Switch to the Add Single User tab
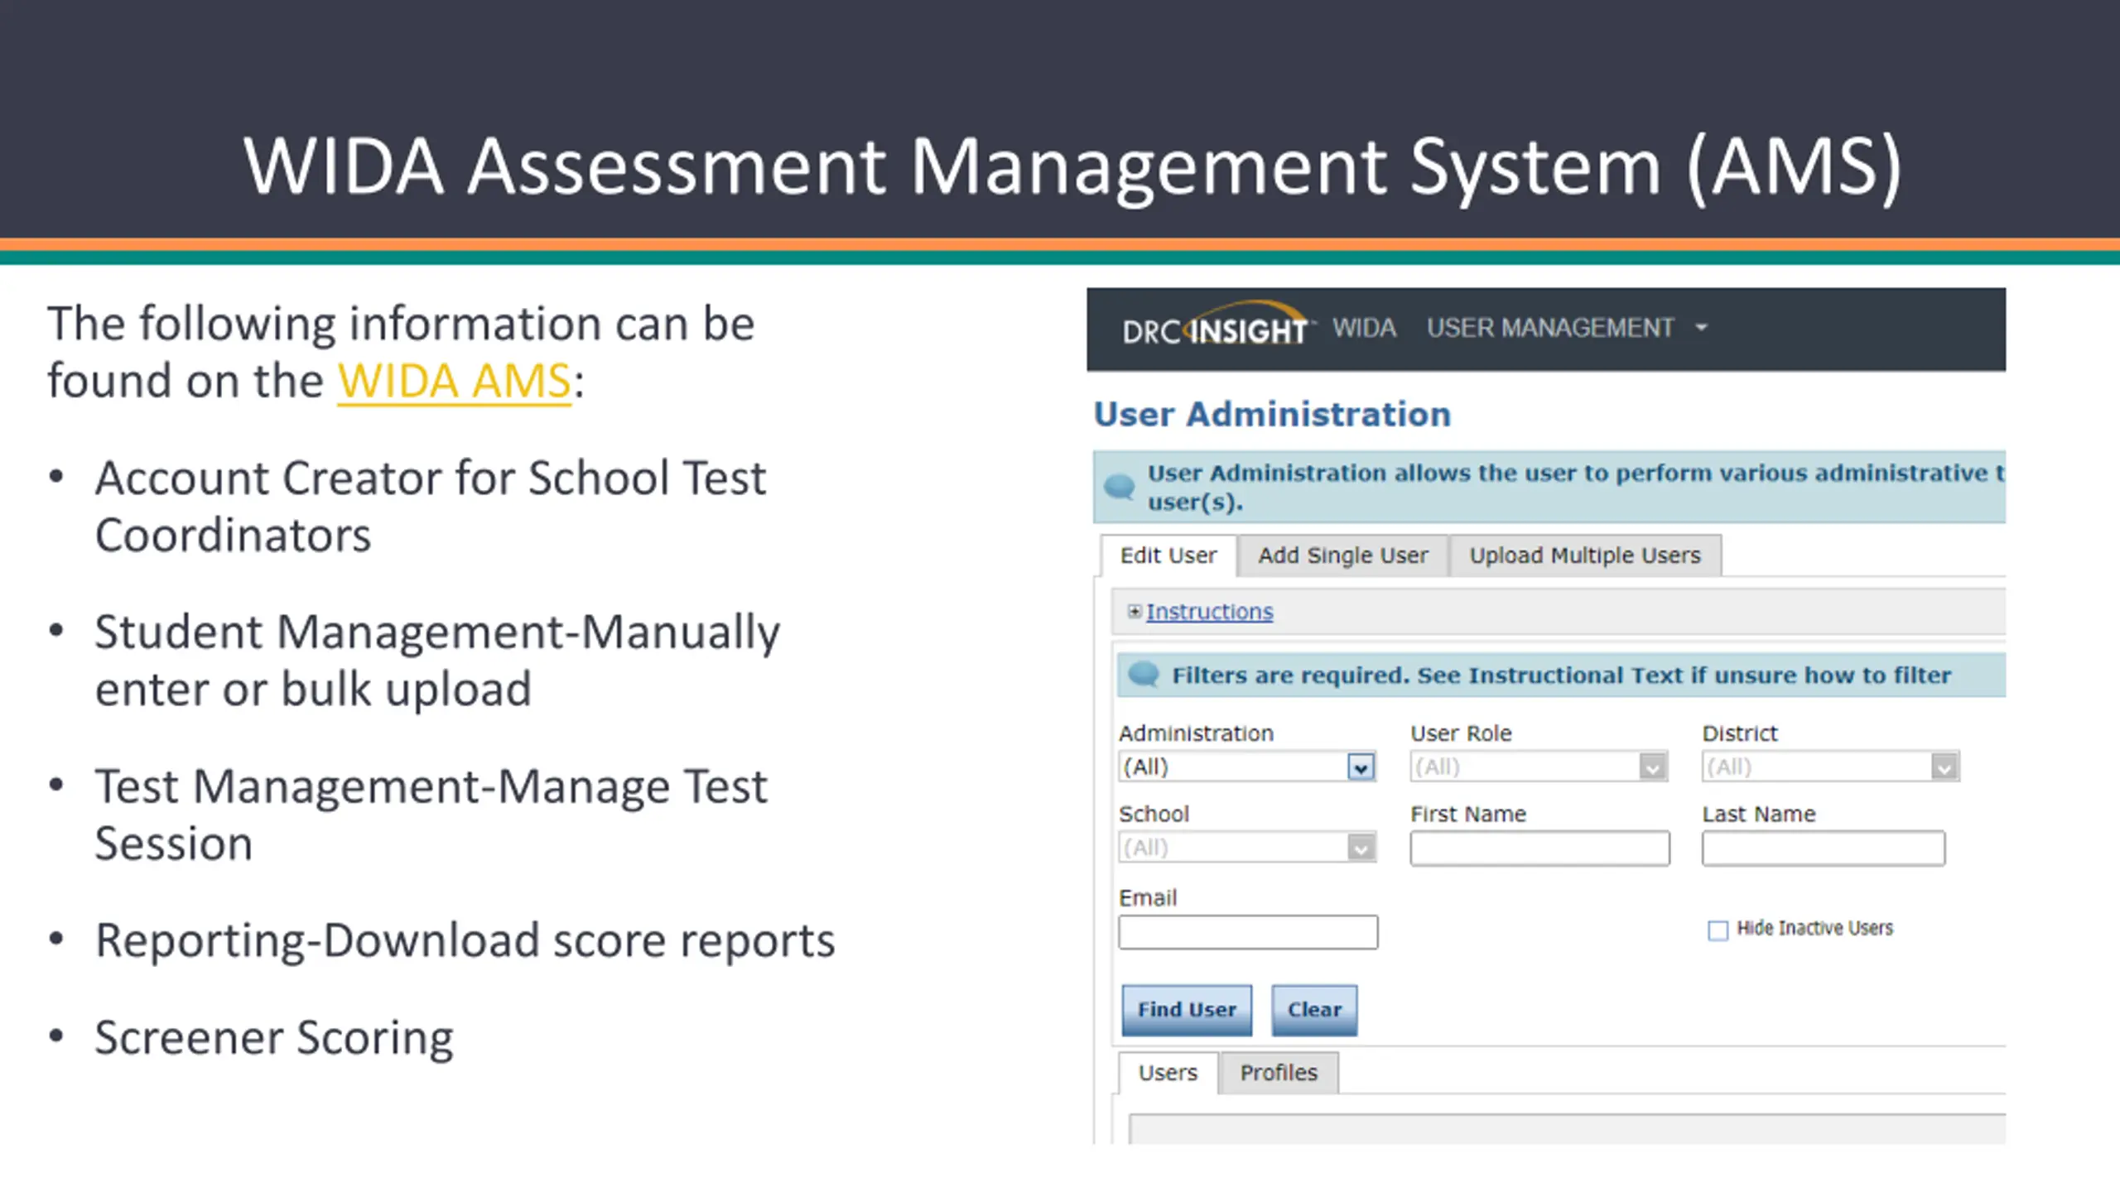Screen dimensions: 2120x1192 click(1342, 555)
